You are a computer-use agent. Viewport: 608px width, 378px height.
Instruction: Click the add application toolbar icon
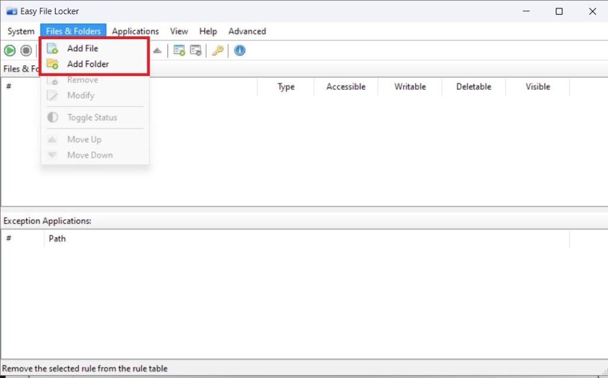(179, 50)
